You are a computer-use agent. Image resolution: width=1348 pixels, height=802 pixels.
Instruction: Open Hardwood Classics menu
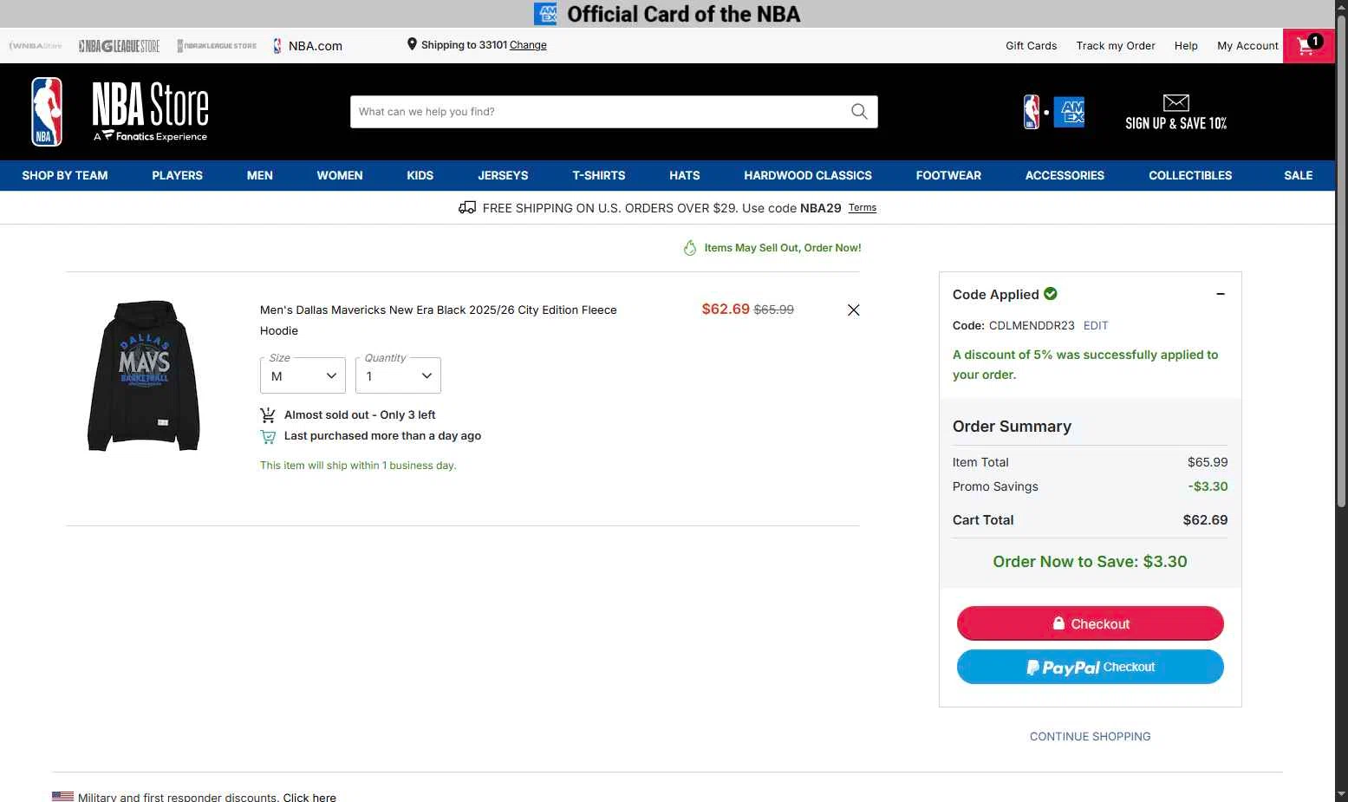[808, 175]
